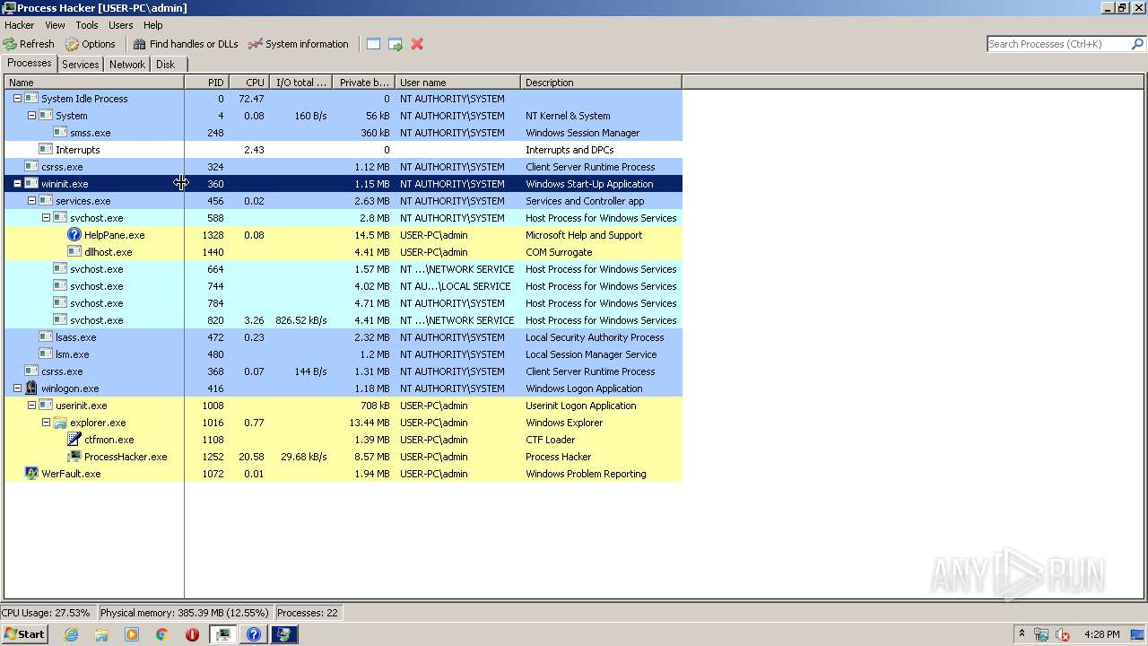The image size is (1148, 646).
Task: Select csrss.exe with PID 368
Action: pos(344,371)
